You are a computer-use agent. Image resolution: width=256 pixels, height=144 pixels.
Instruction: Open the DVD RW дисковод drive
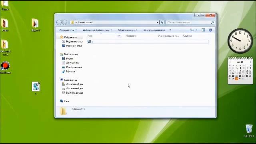coord(74,92)
